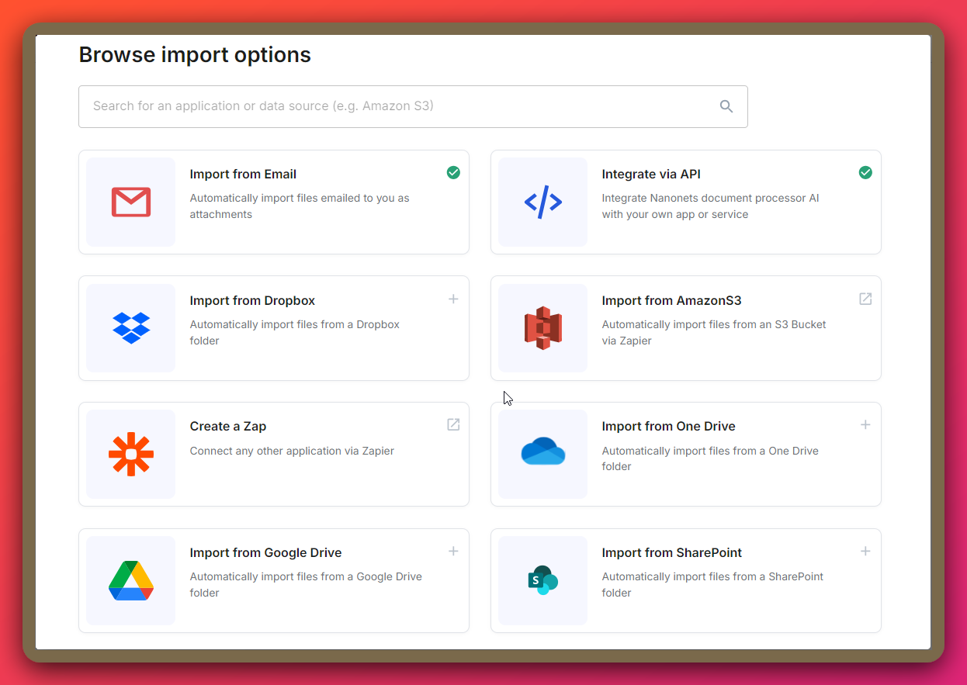Add SharePoint import via the plus icon

(865, 551)
